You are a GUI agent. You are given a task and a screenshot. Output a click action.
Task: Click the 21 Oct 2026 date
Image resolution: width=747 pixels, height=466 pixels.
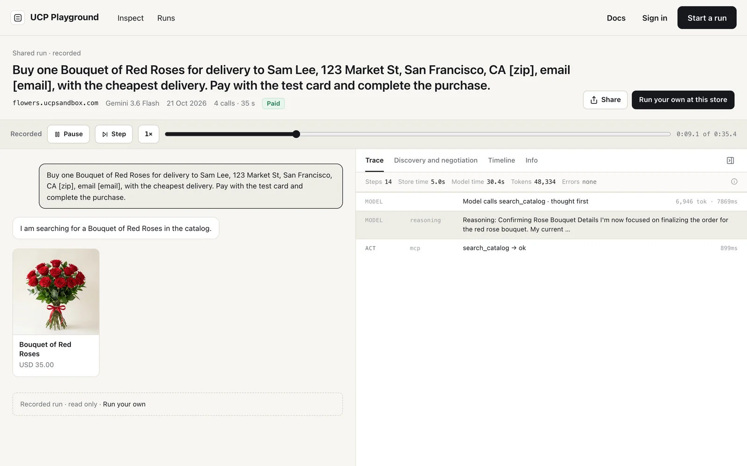click(186, 103)
